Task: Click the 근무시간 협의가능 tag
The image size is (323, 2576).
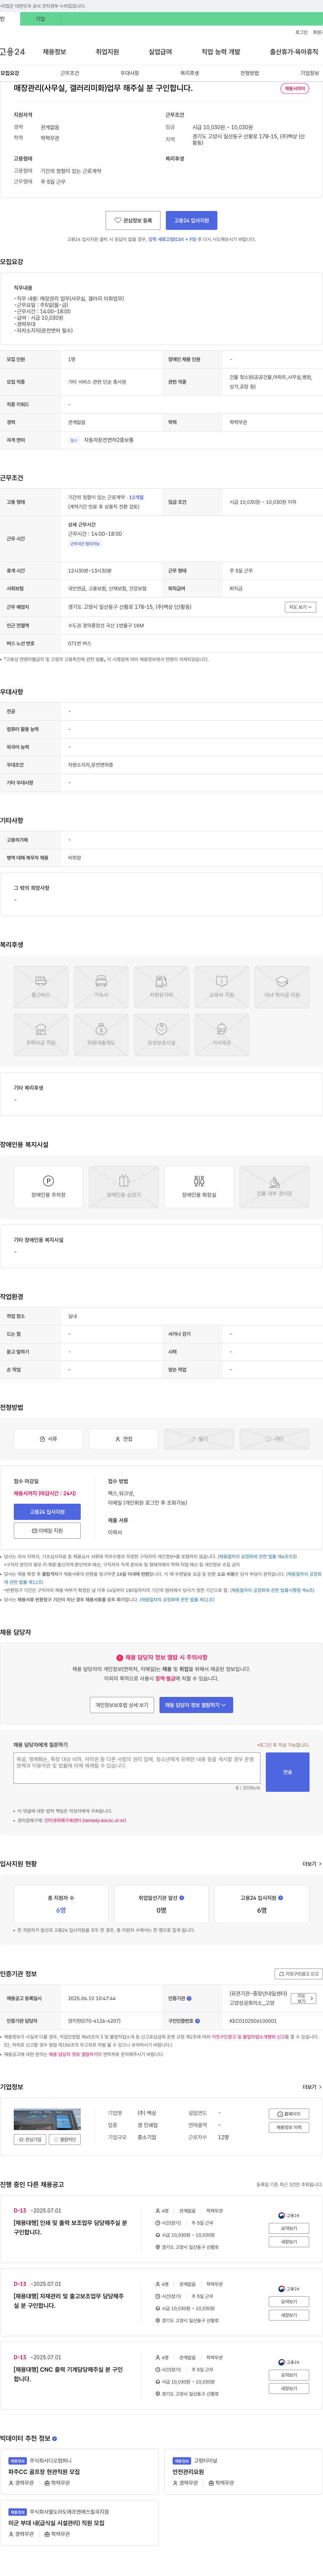Action: (85, 544)
